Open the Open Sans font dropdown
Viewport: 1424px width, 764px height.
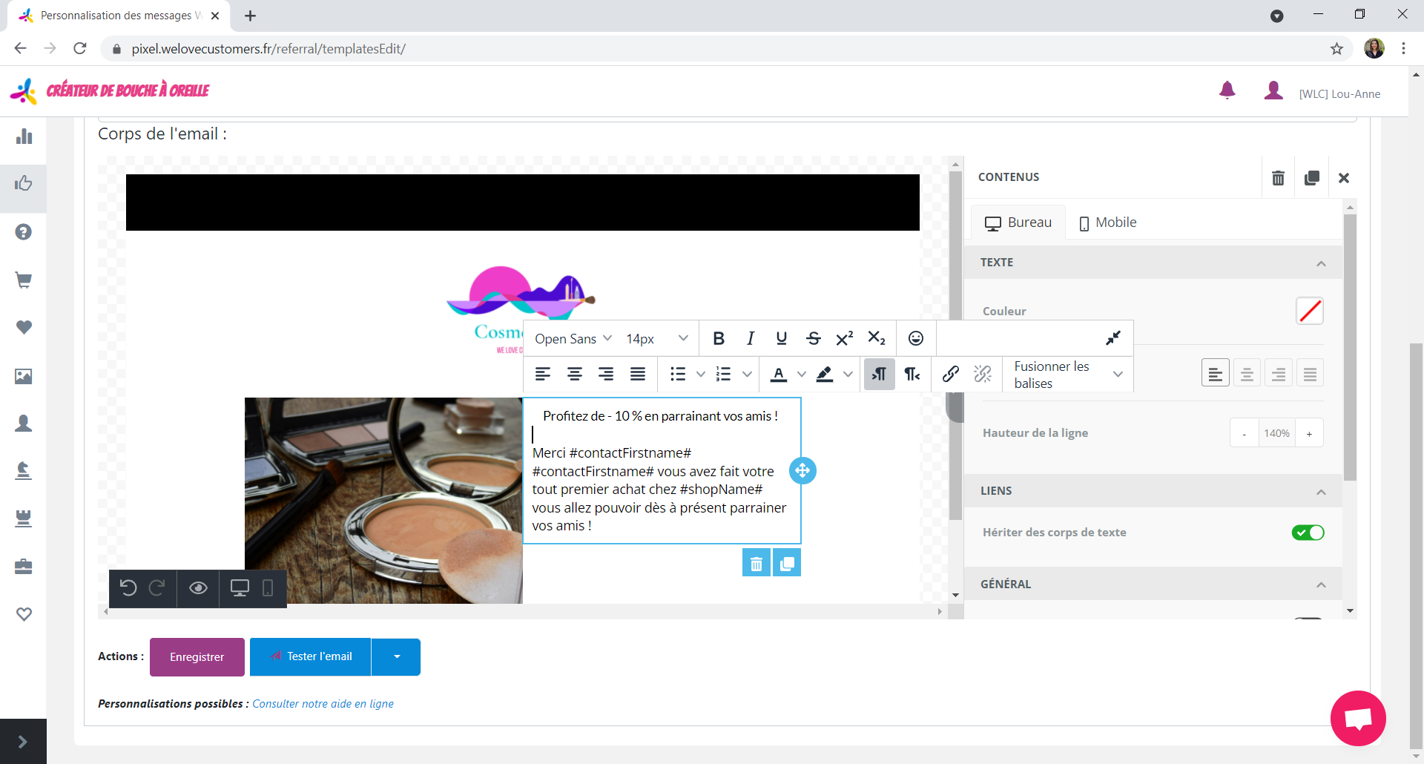573,338
